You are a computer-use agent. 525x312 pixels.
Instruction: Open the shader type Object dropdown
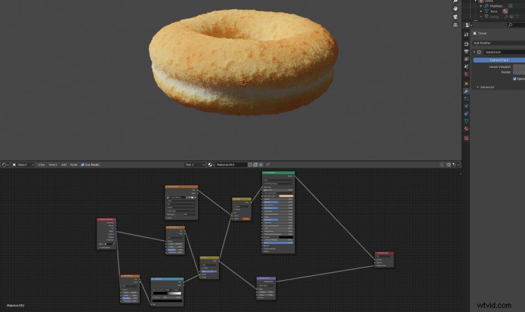pos(23,164)
